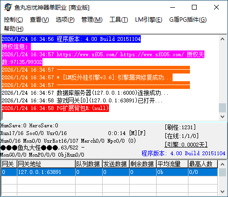Click the 鱼丸大怪 status line
The width and height of the screenshot is (228, 197).
[42, 148]
